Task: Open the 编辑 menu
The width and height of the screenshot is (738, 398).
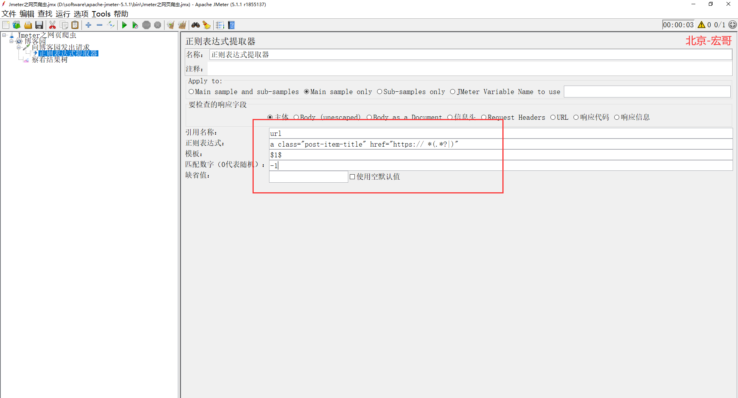Action: [27, 14]
